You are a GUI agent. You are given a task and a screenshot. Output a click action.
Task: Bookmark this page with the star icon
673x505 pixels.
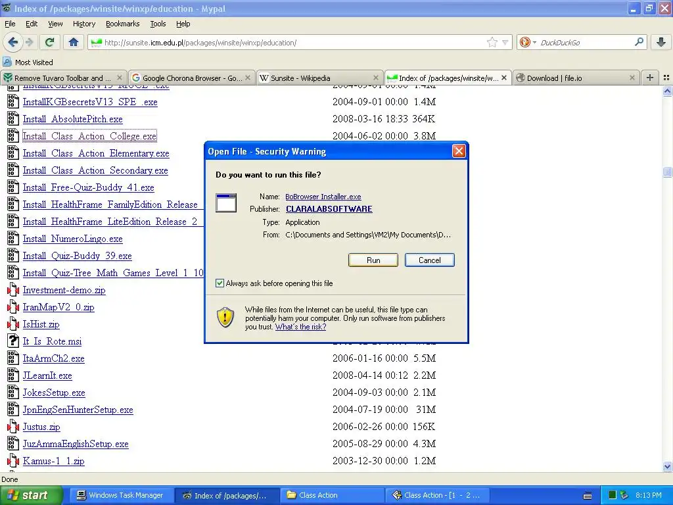click(492, 42)
